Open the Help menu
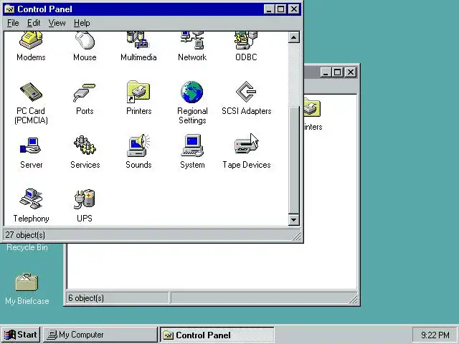 tap(82, 23)
